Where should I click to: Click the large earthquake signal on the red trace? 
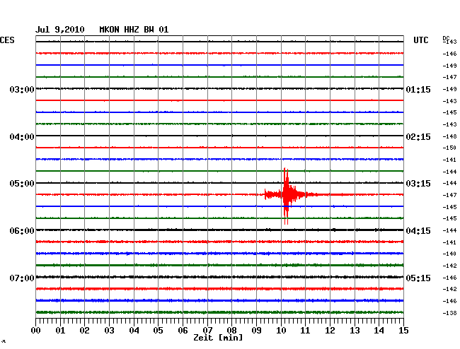[x=287, y=195]
